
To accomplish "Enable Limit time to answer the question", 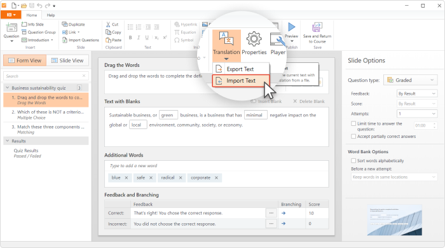I will pos(353,124).
